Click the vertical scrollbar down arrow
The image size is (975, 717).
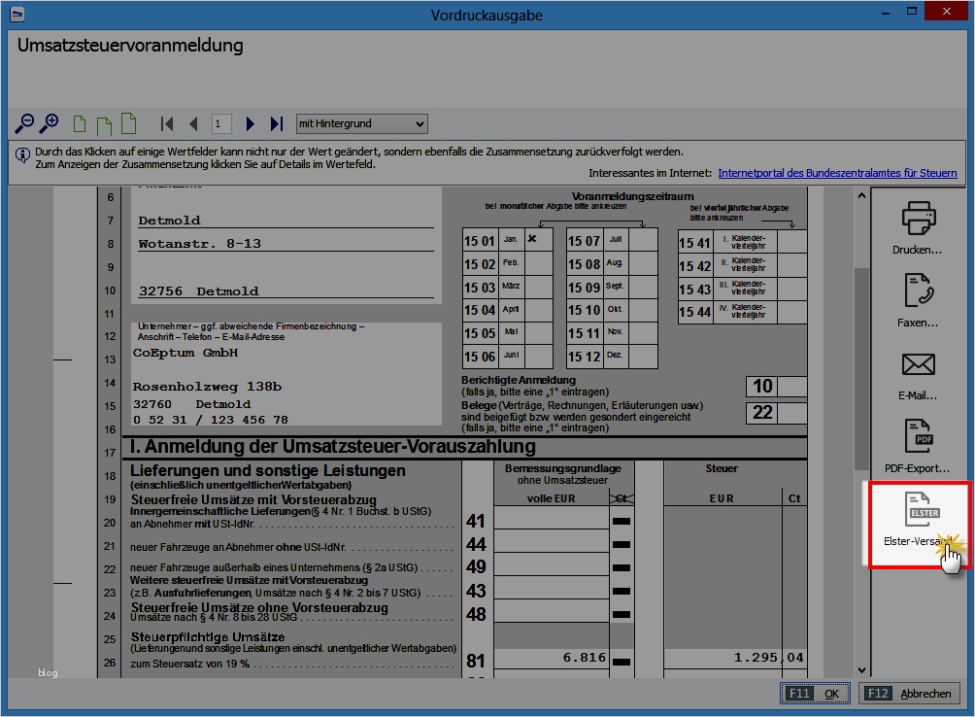click(x=860, y=669)
